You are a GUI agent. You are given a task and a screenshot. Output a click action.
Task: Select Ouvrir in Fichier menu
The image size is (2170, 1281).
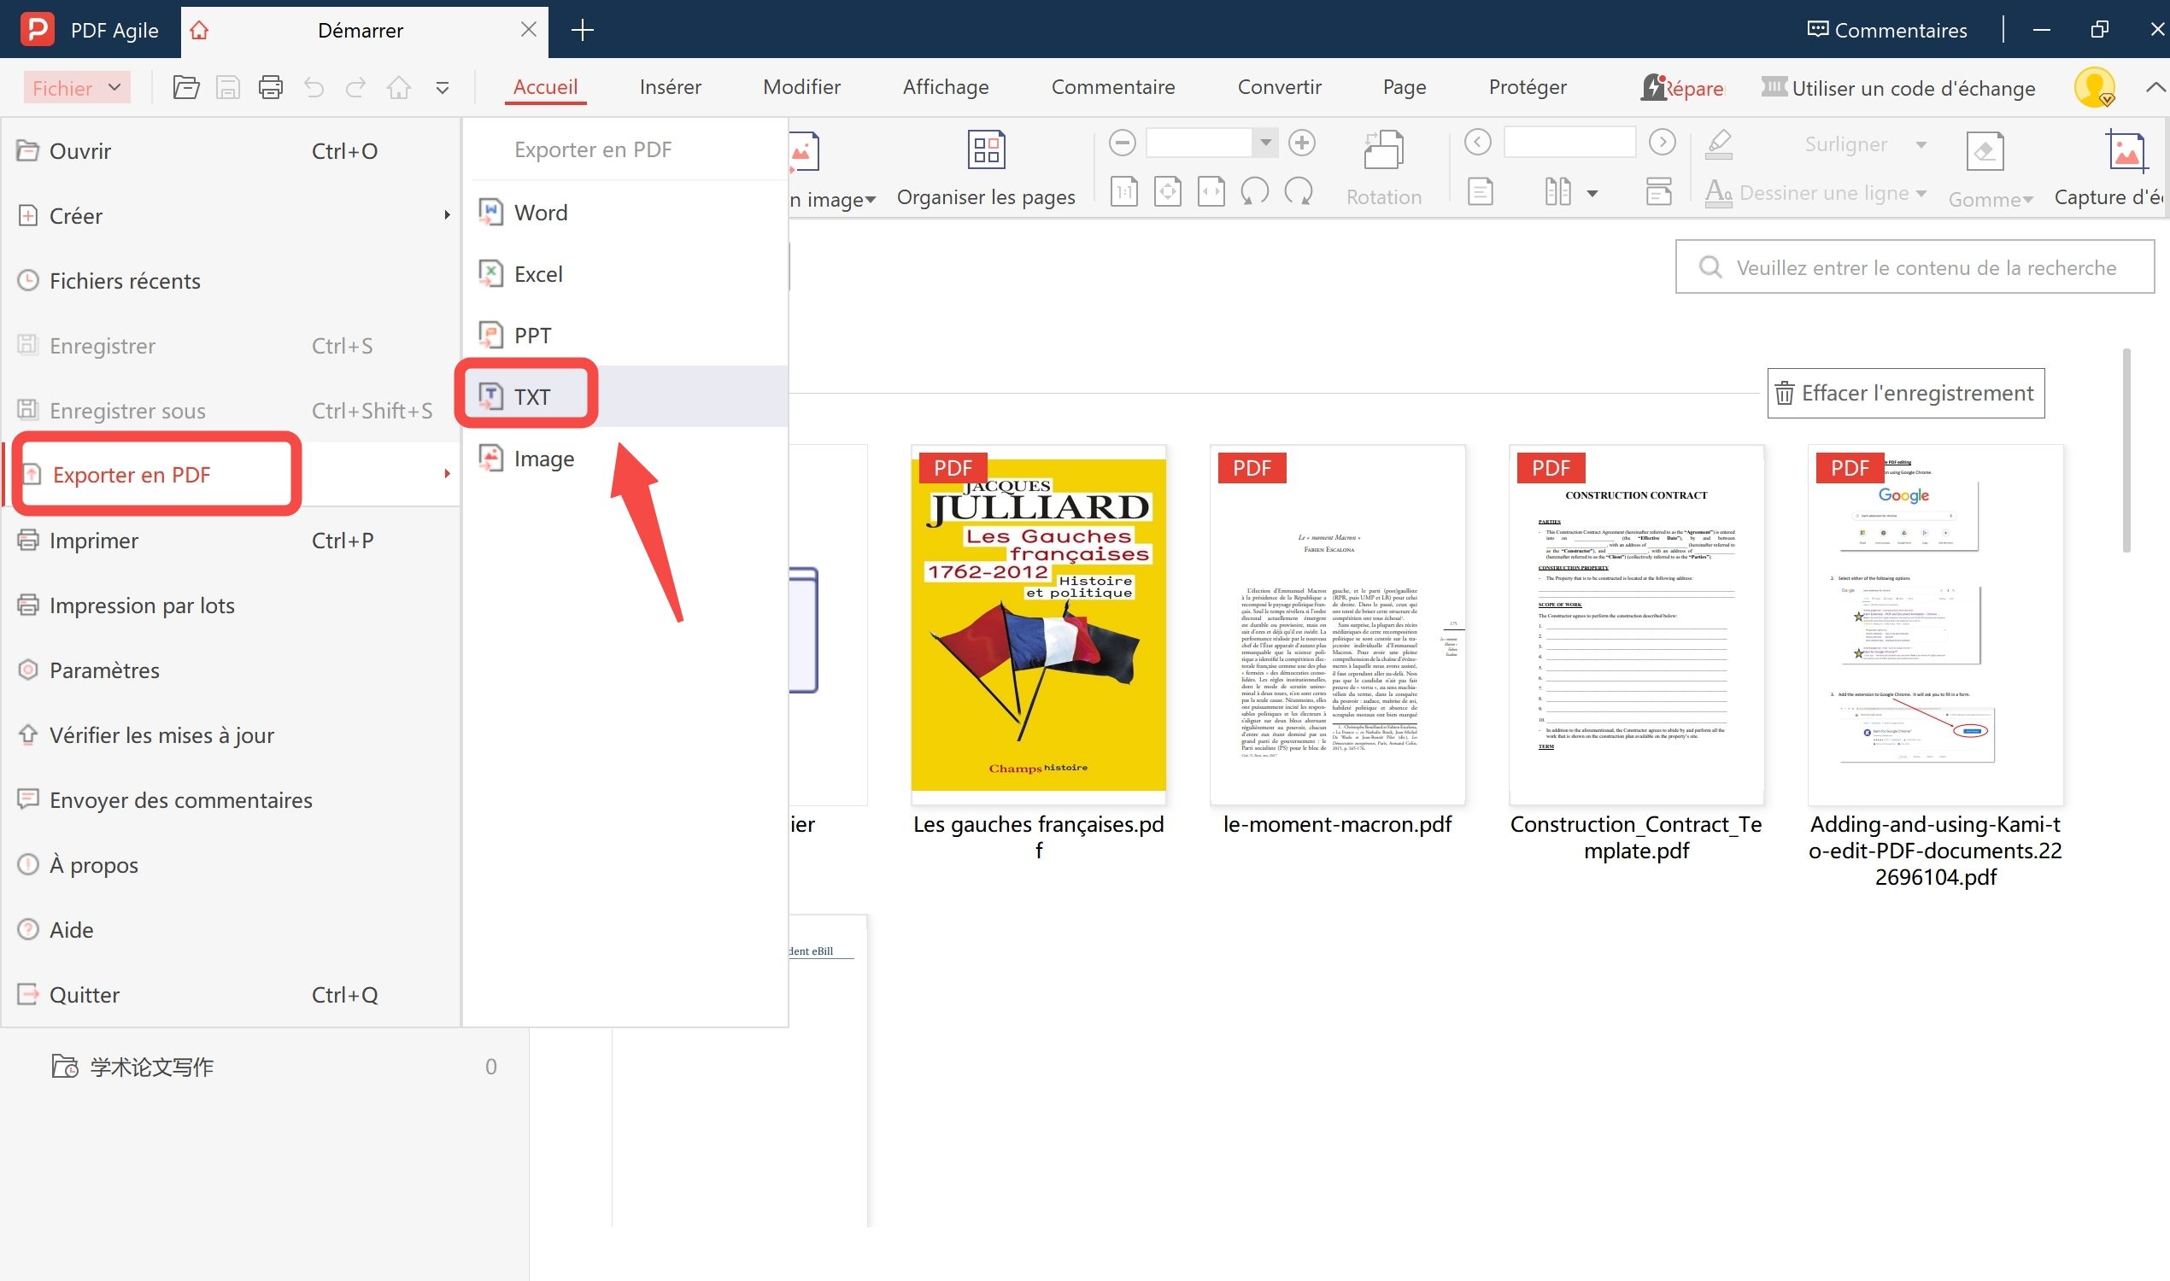[231, 151]
